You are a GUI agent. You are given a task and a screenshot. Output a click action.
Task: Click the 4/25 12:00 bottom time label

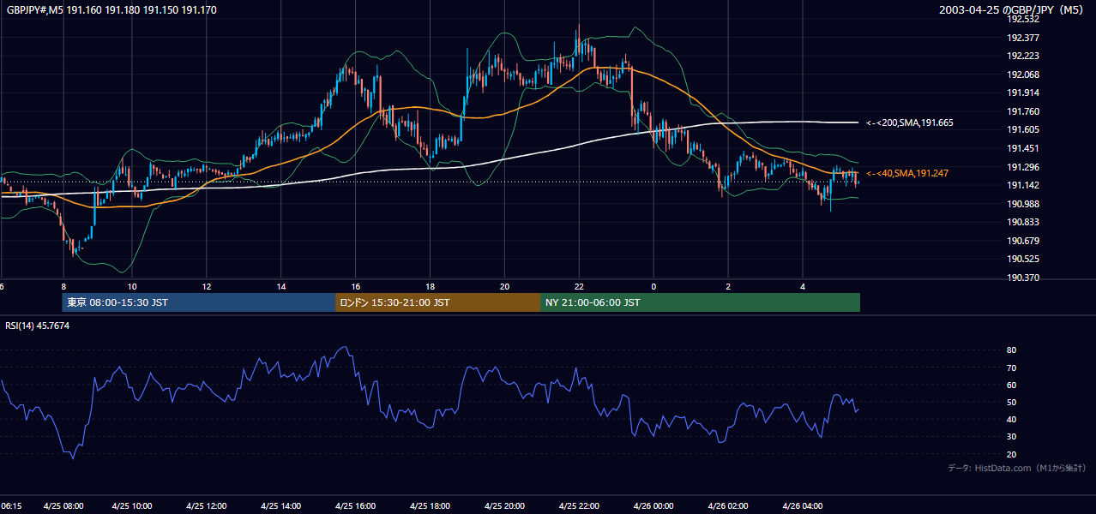[207, 506]
